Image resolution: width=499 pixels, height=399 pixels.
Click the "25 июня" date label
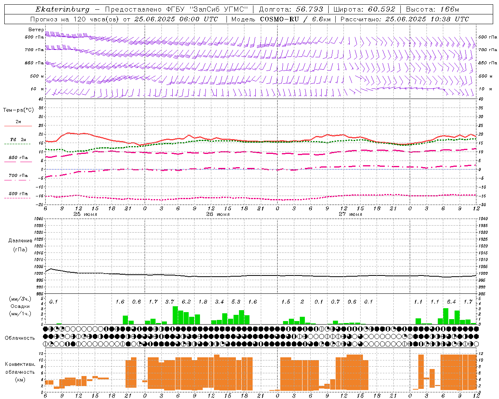tap(85, 214)
